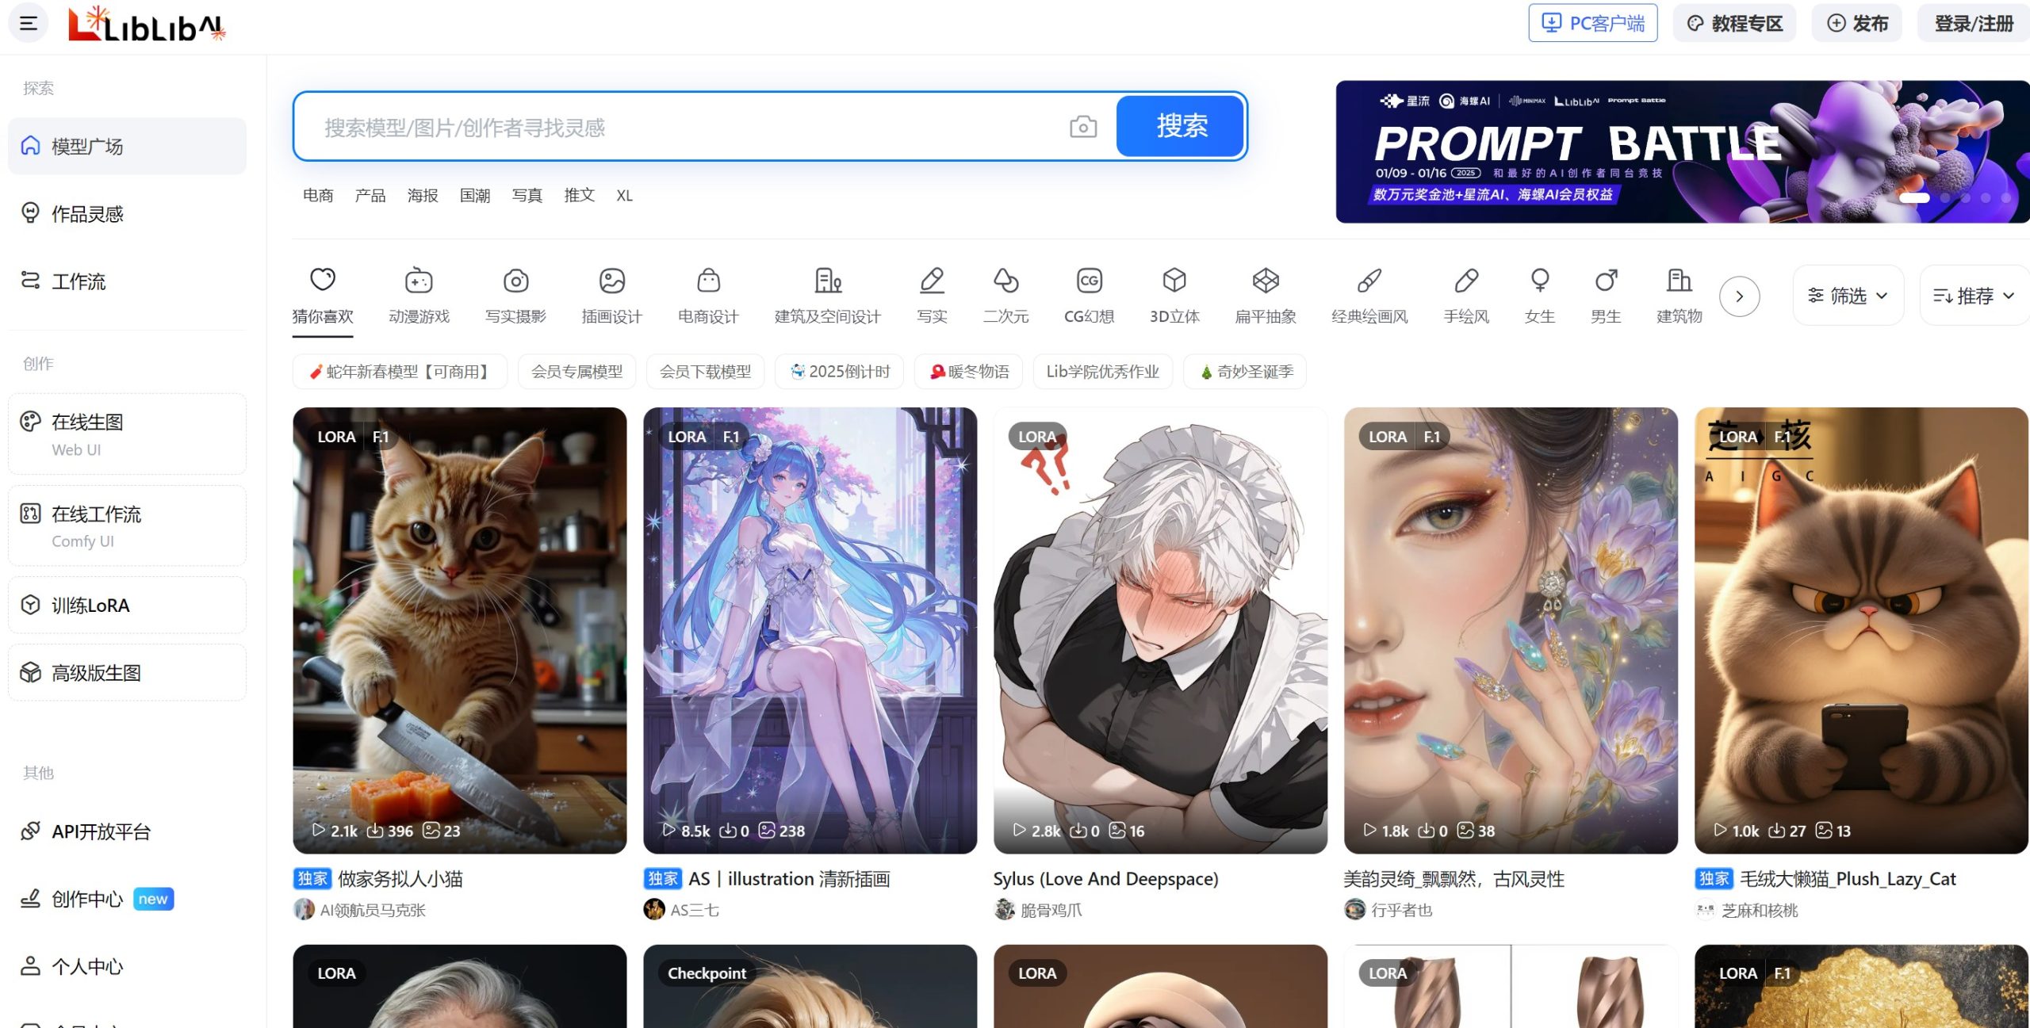Screen dimensions: 2030x1028
Task: Click the camera image-search icon
Action: tap(1082, 127)
